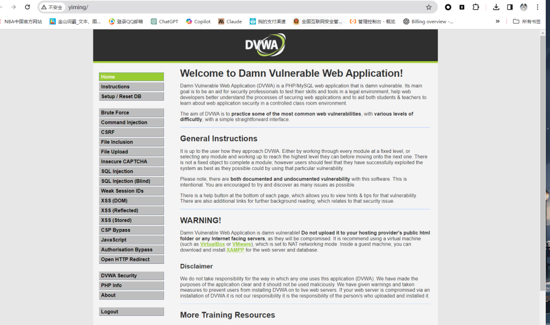Viewport: 550px width, 325px height.
Task: Go to DVWA Security settings page
Action: coord(131,276)
